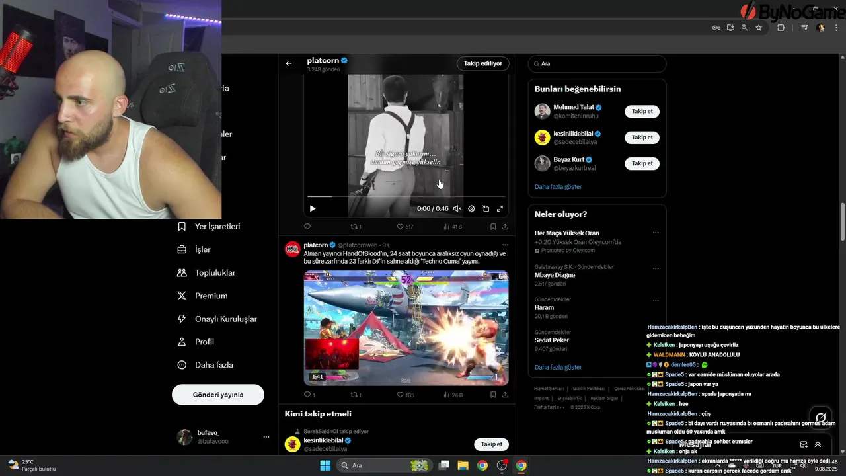
Task: Open Topluluklar in the sidebar
Action: pos(206,272)
